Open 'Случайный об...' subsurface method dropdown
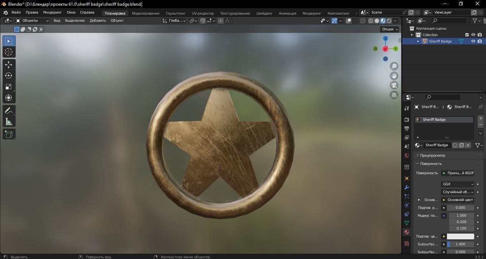 point(458,192)
